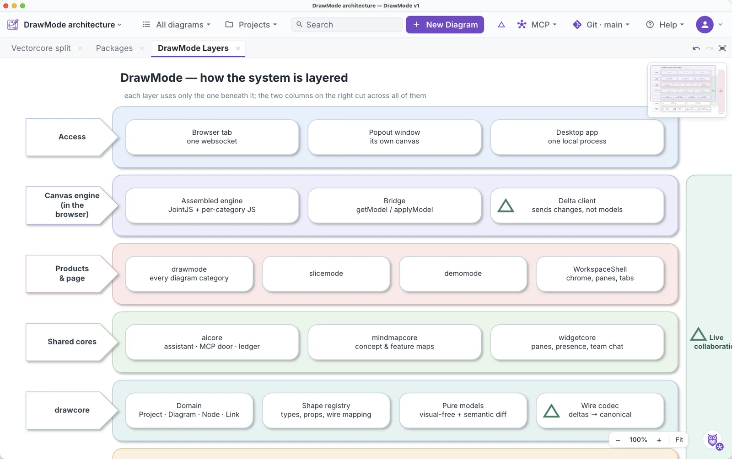
Task: Select the Assembled engine node
Action: click(212, 206)
